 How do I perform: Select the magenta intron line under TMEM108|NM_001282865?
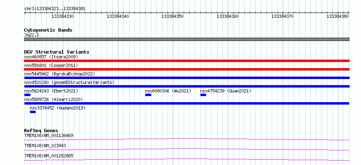(x=187, y=159)
